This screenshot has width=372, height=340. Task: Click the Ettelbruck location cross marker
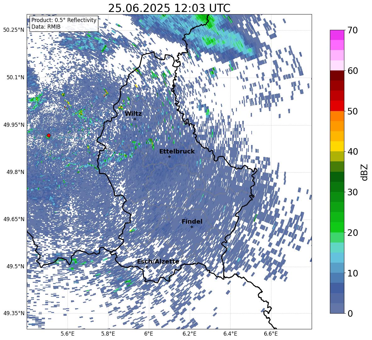(x=169, y=157)
